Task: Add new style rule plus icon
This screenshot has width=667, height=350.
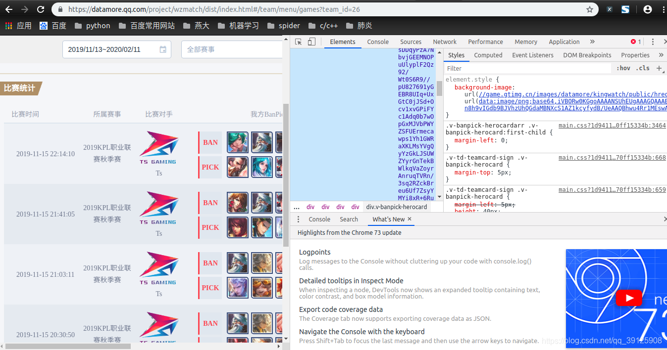Action: [659, 68]
